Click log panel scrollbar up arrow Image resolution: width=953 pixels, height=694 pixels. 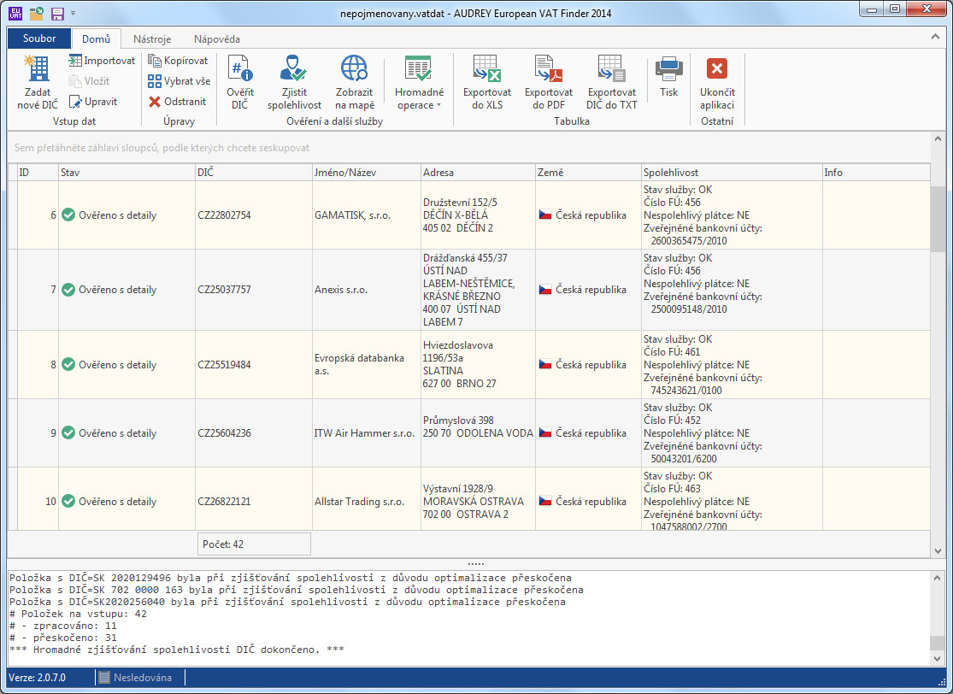coord(937,578)
